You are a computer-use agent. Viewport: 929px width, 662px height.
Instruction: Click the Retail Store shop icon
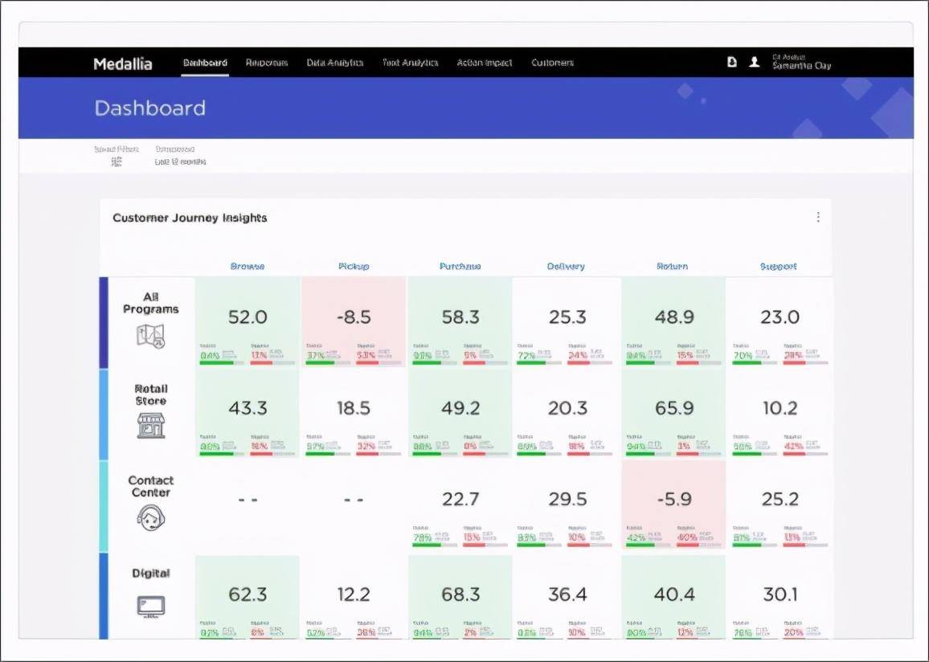tap(150, 426)
